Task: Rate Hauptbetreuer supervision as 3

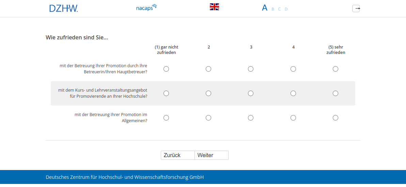Action: (x=251, y=69)
